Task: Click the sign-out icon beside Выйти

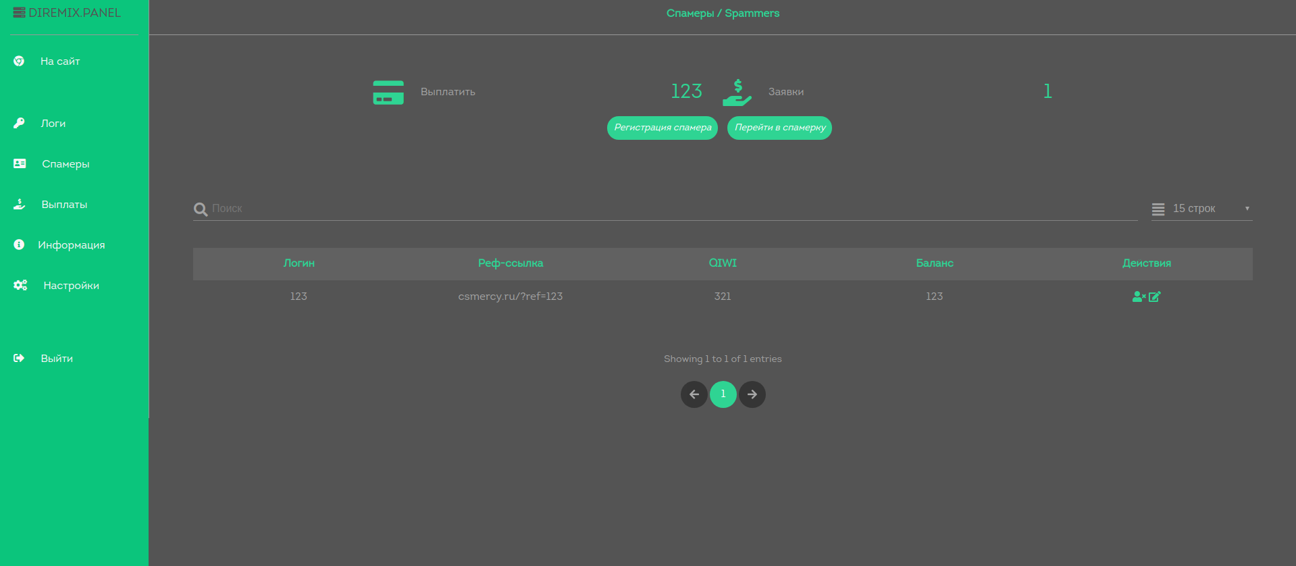Action: 19,358
